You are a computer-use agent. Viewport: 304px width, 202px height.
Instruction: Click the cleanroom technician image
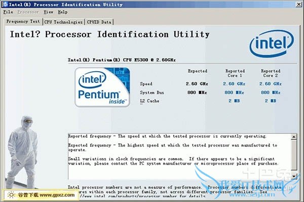tap(22, 152)
